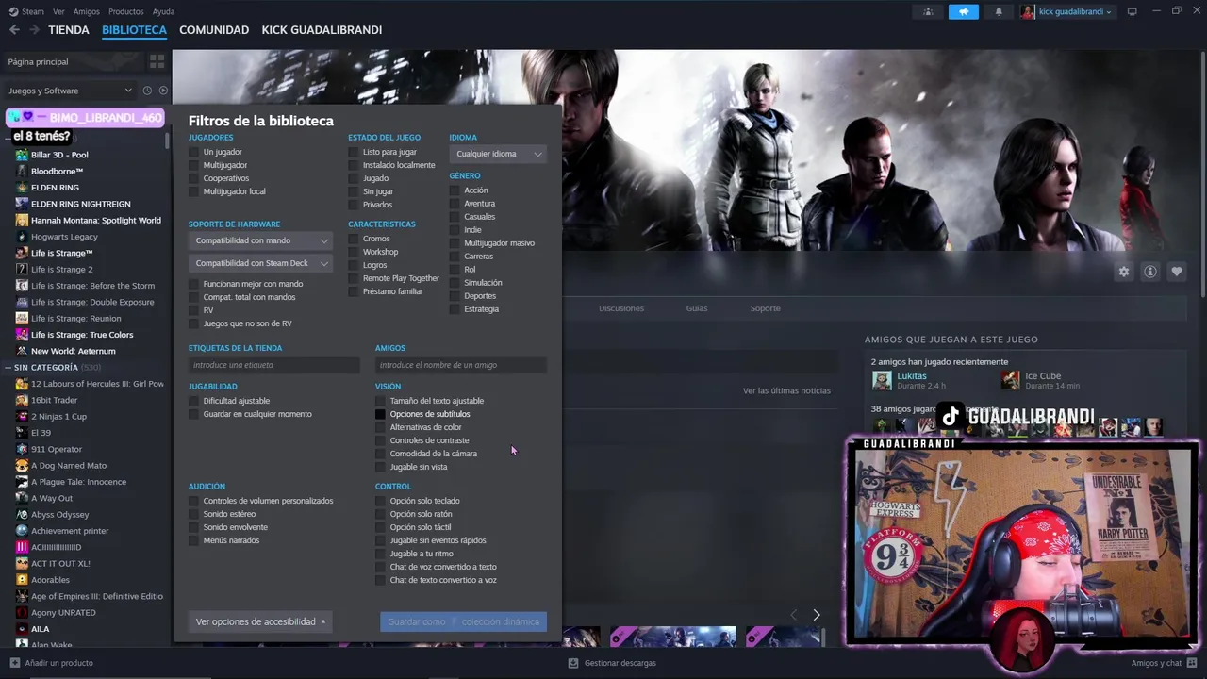
Task: Add game to favorites heart icon
Action: (x=1177, y=272)
